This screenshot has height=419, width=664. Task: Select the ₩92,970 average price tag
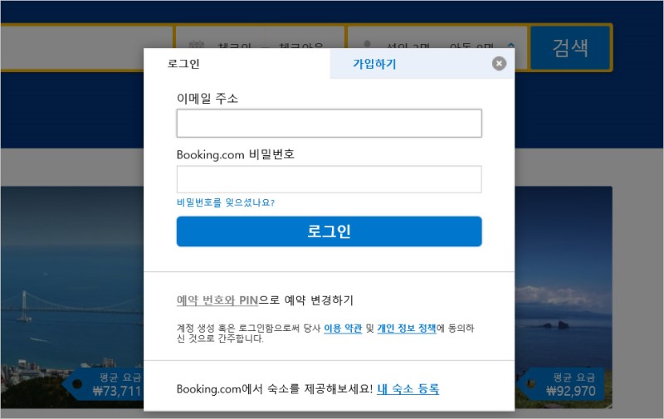[x=560, y=385]
